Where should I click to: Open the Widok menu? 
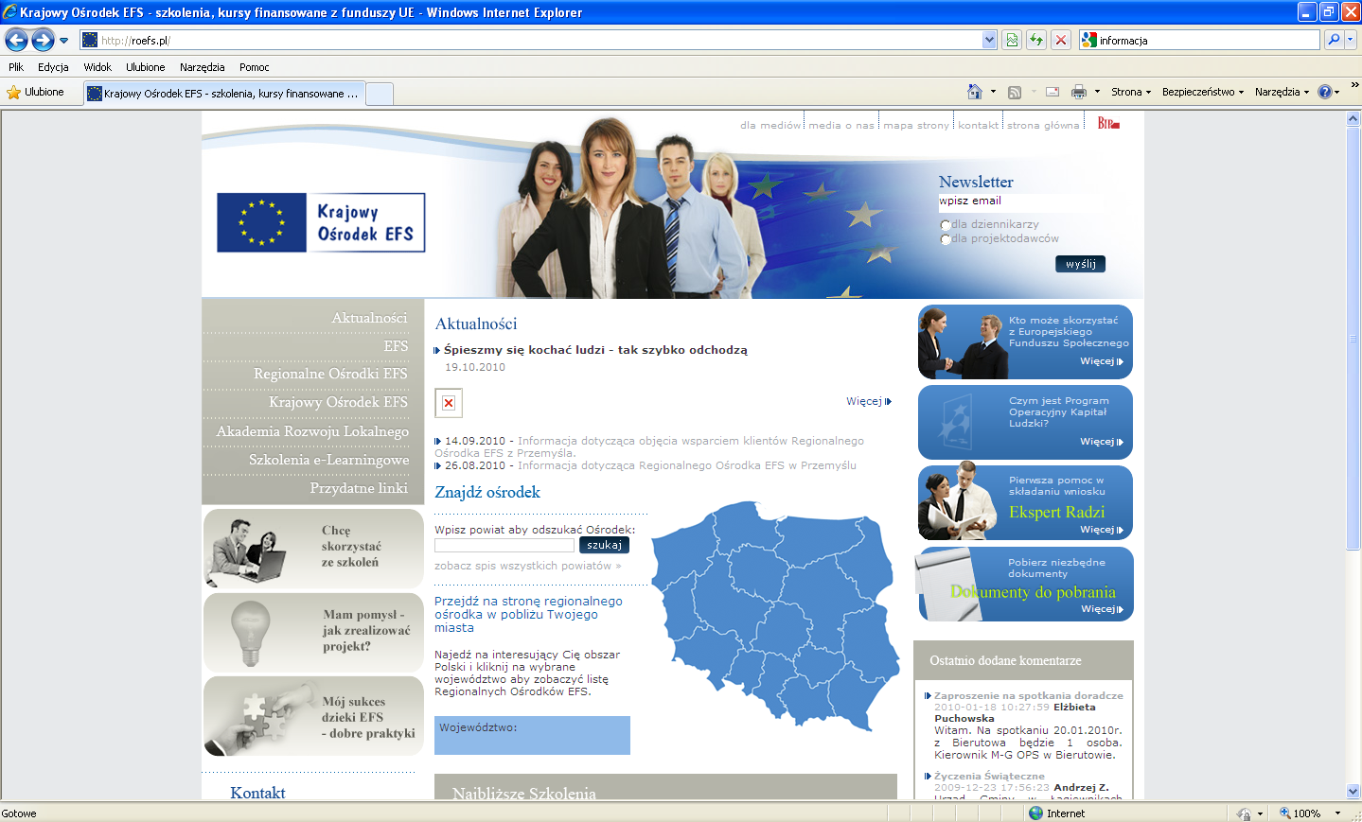[97, 67]
